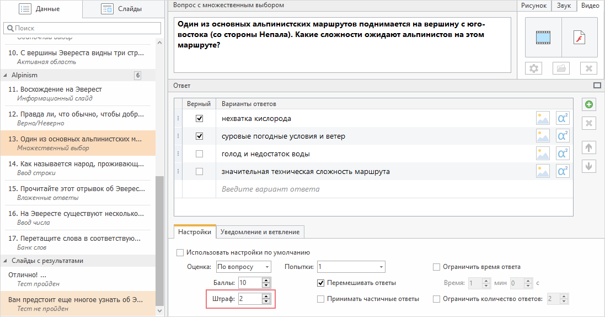Image resolution: width=605 pixels, height=317 pixels.
Task: Move answer down with arrow icon
Action: click(x=589, y=166)
